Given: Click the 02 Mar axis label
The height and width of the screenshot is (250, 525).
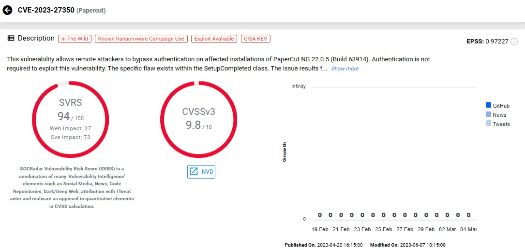Looking at the screenshot, I should click(447, 229).
